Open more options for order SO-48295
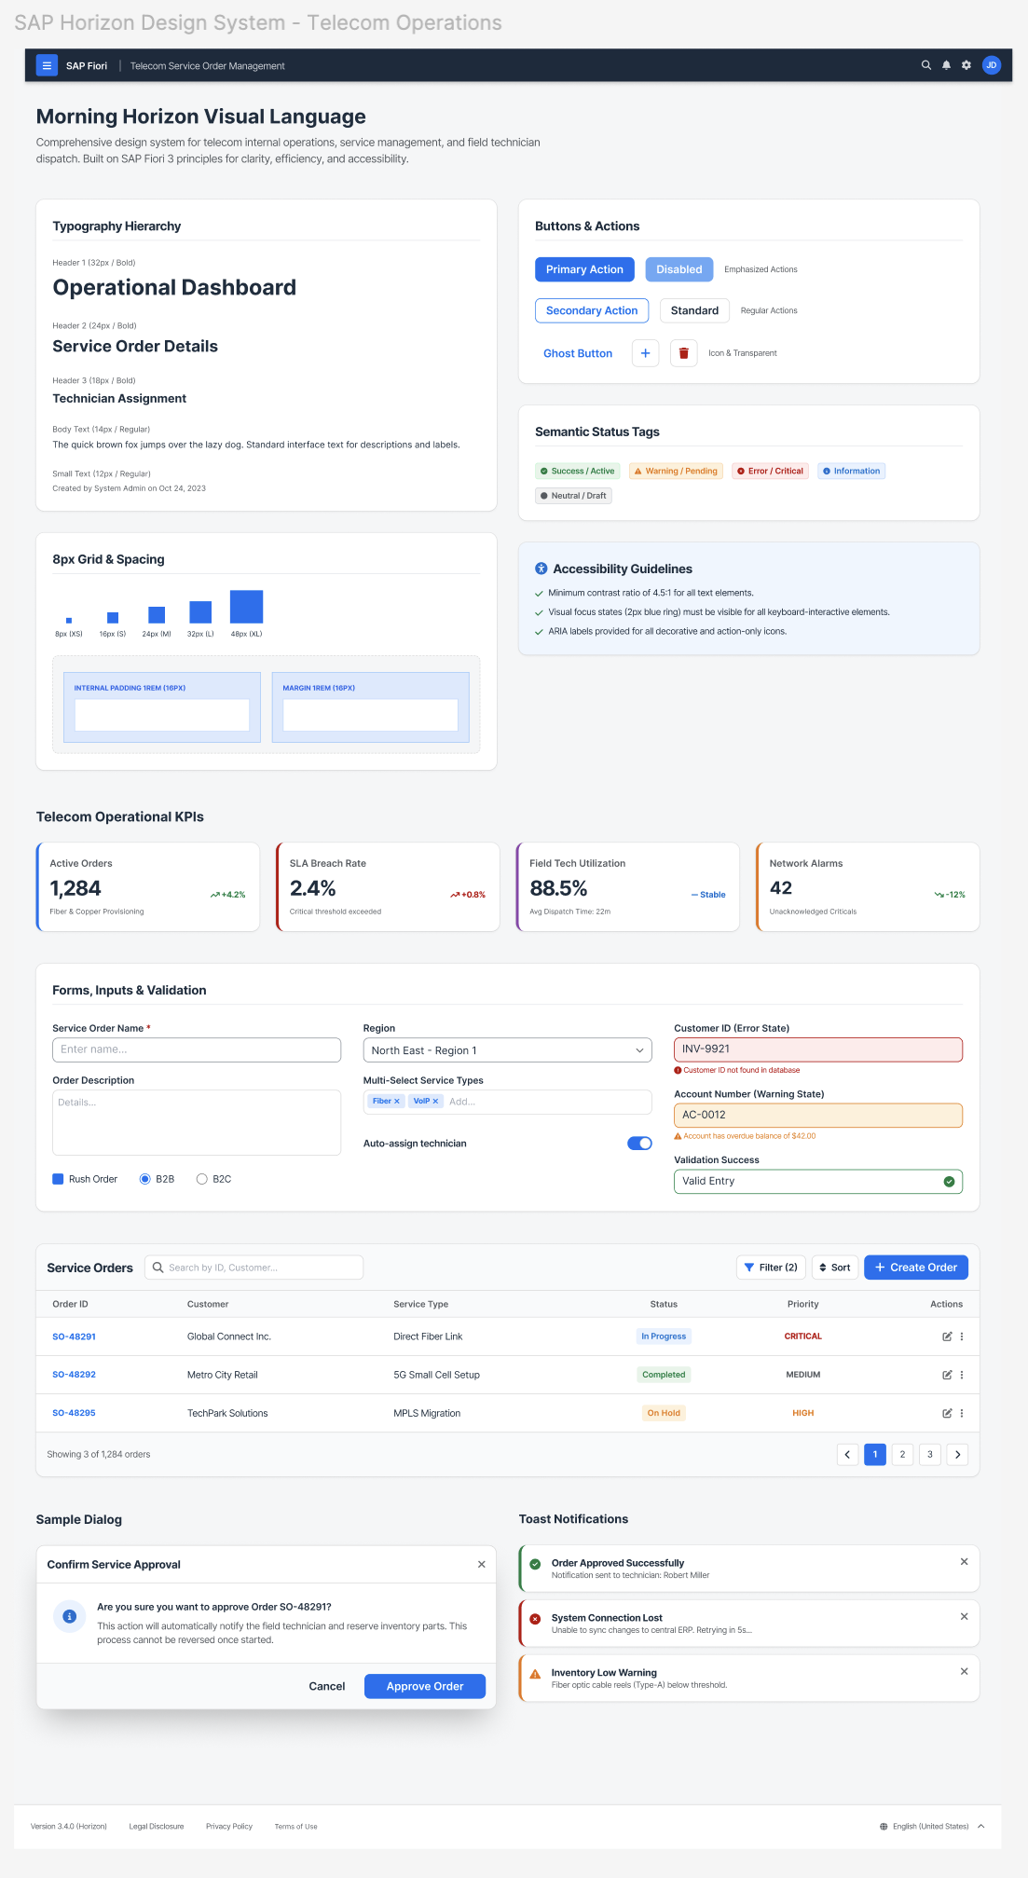The width and height of the screenshot is (1028, 1878). [962, 1413]
